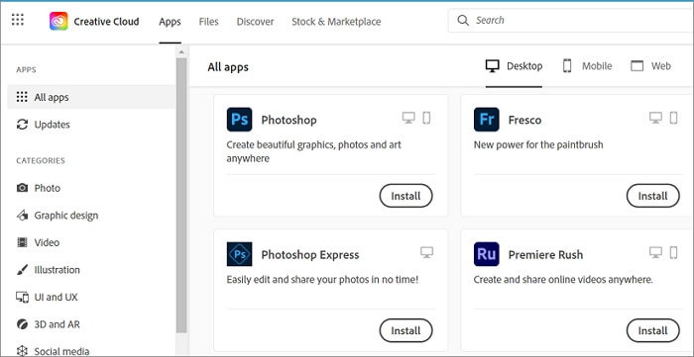Click the desktop platform icon on Premiere Rush card
The height and width of the screenshot is (357, 694).
point(655,252)
